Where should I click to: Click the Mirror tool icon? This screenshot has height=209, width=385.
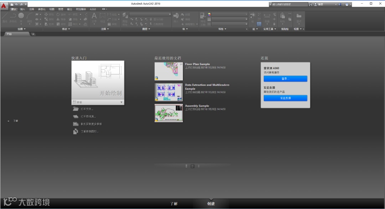[58, 19]
